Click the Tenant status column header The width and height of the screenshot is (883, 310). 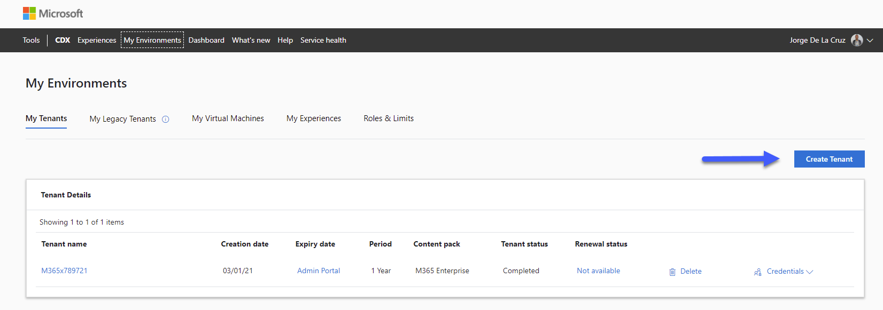tap(524, 244)
